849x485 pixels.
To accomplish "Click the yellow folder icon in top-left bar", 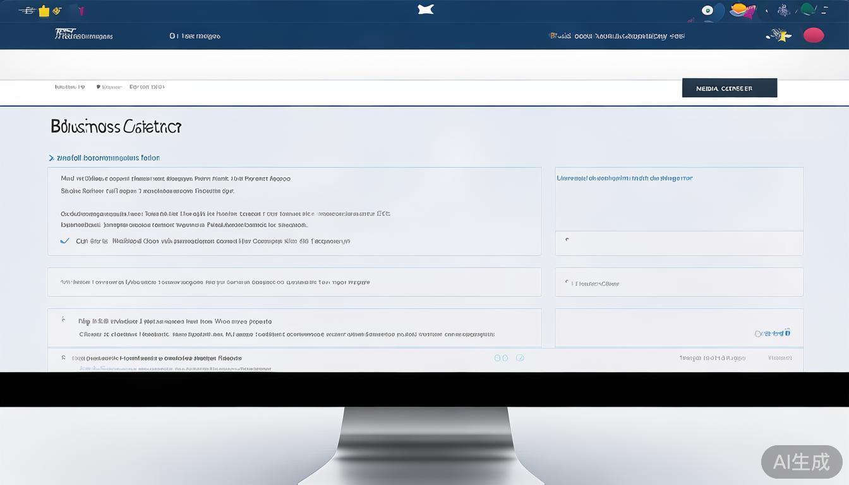I will click(x=44, y=11).
